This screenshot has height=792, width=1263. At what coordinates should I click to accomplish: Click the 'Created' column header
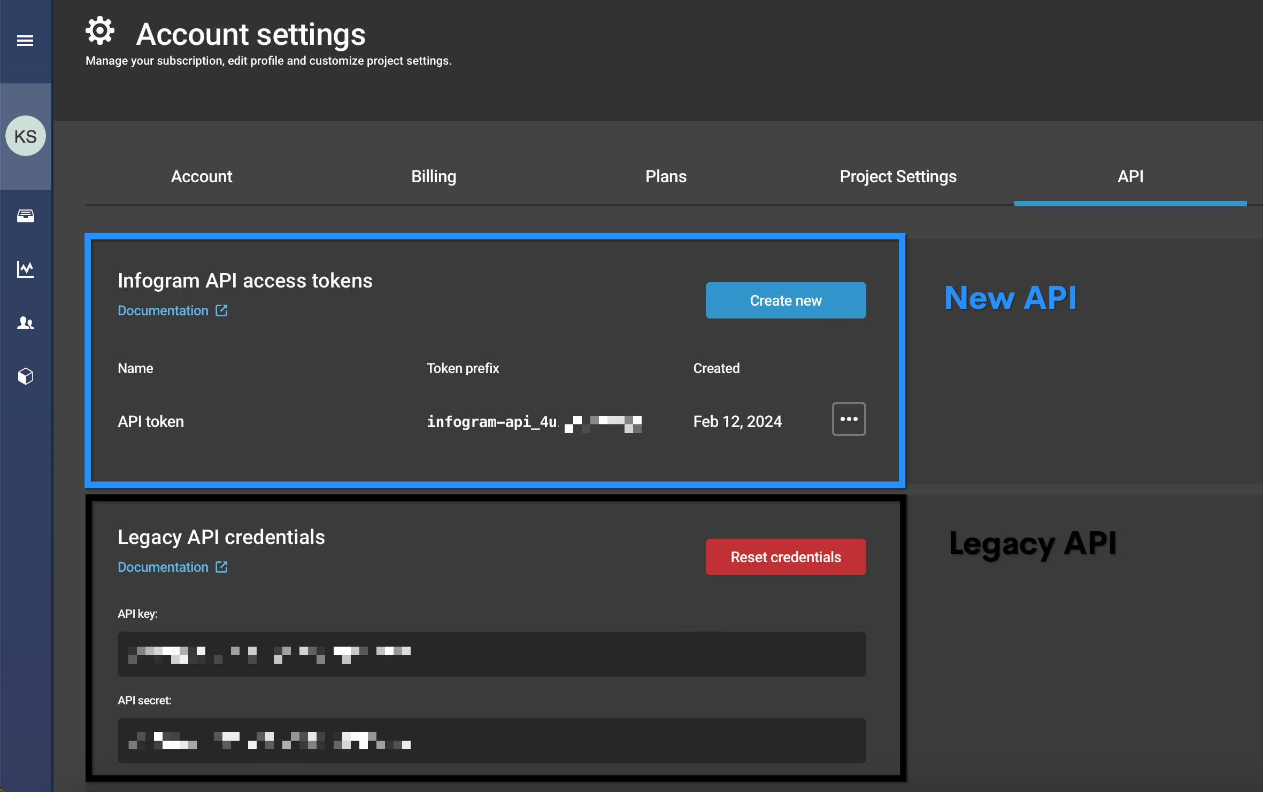coord(717,368)
